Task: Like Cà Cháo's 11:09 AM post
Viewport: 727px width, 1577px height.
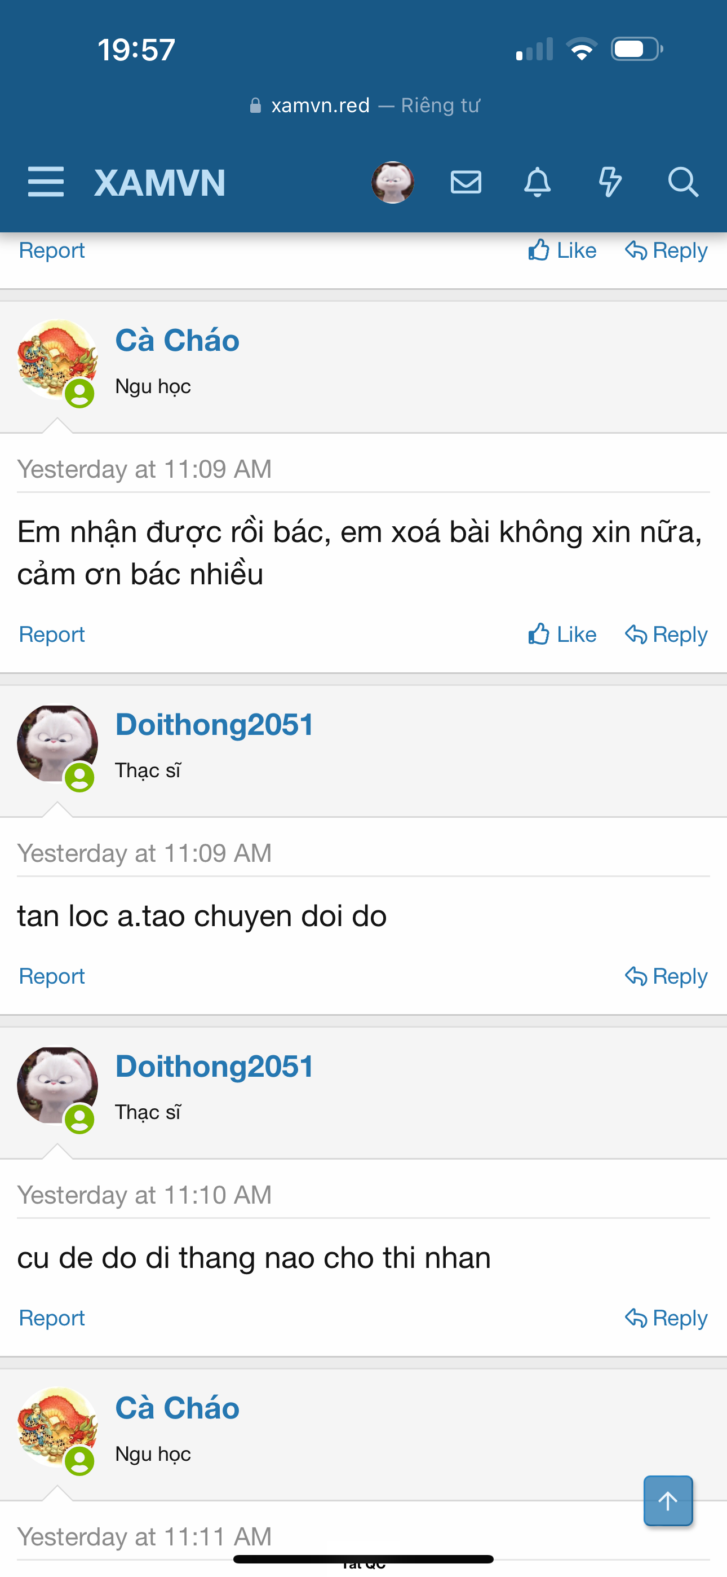Action: [562, 634]
